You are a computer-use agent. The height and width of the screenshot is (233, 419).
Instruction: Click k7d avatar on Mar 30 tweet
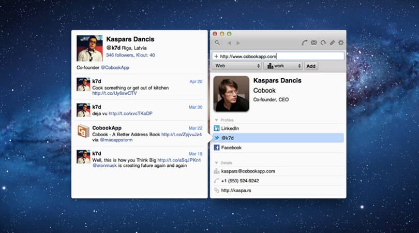coord(83,110)
